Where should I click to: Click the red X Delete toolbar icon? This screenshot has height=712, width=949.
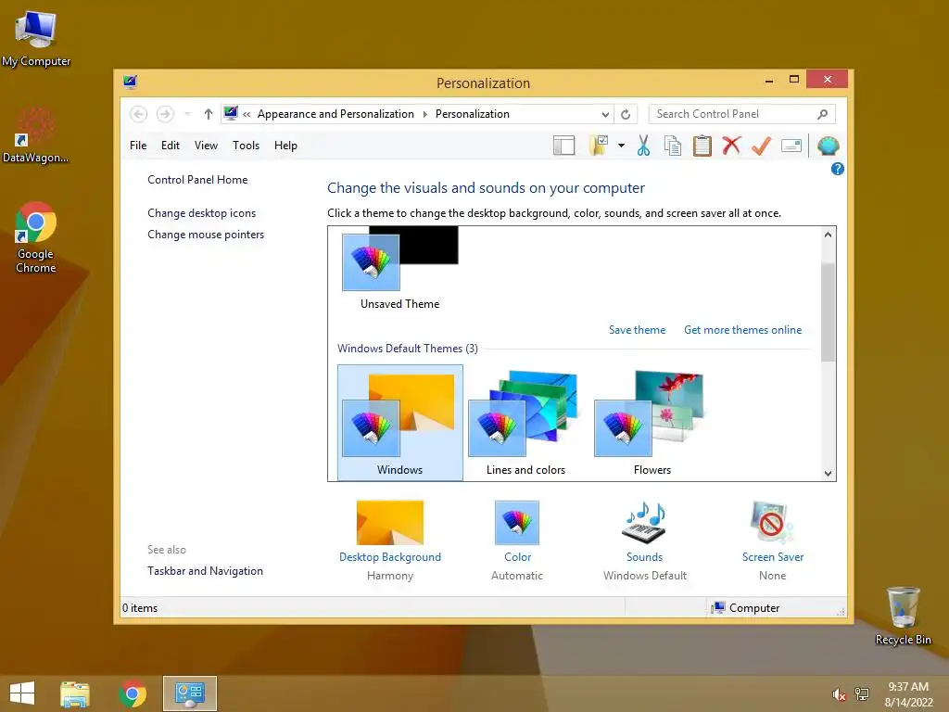732,146
